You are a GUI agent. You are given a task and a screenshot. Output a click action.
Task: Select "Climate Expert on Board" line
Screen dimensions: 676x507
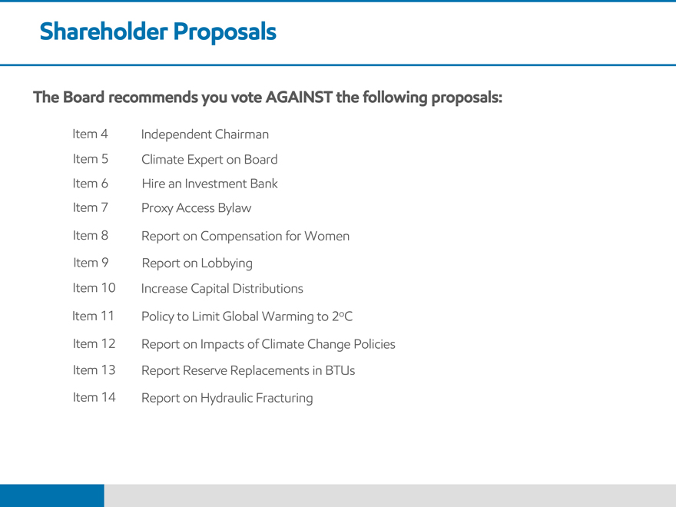pyautogui.click(x=209, y=160)
